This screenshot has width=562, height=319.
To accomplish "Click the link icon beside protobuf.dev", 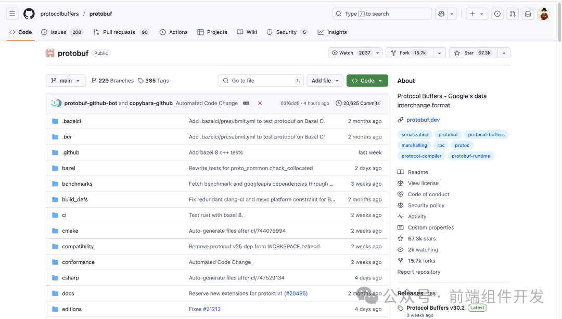I will coord(400,120).
